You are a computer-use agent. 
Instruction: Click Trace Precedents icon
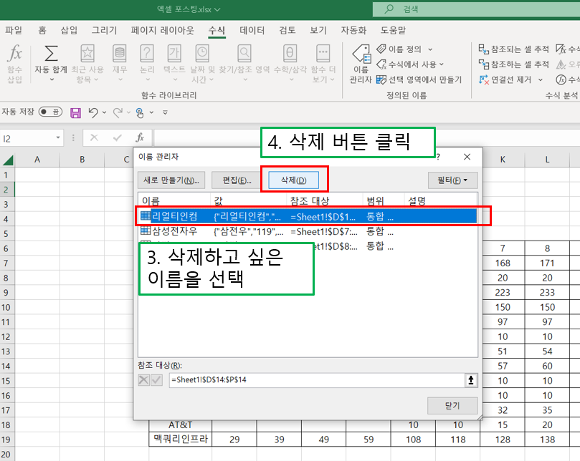click(483, 49)
